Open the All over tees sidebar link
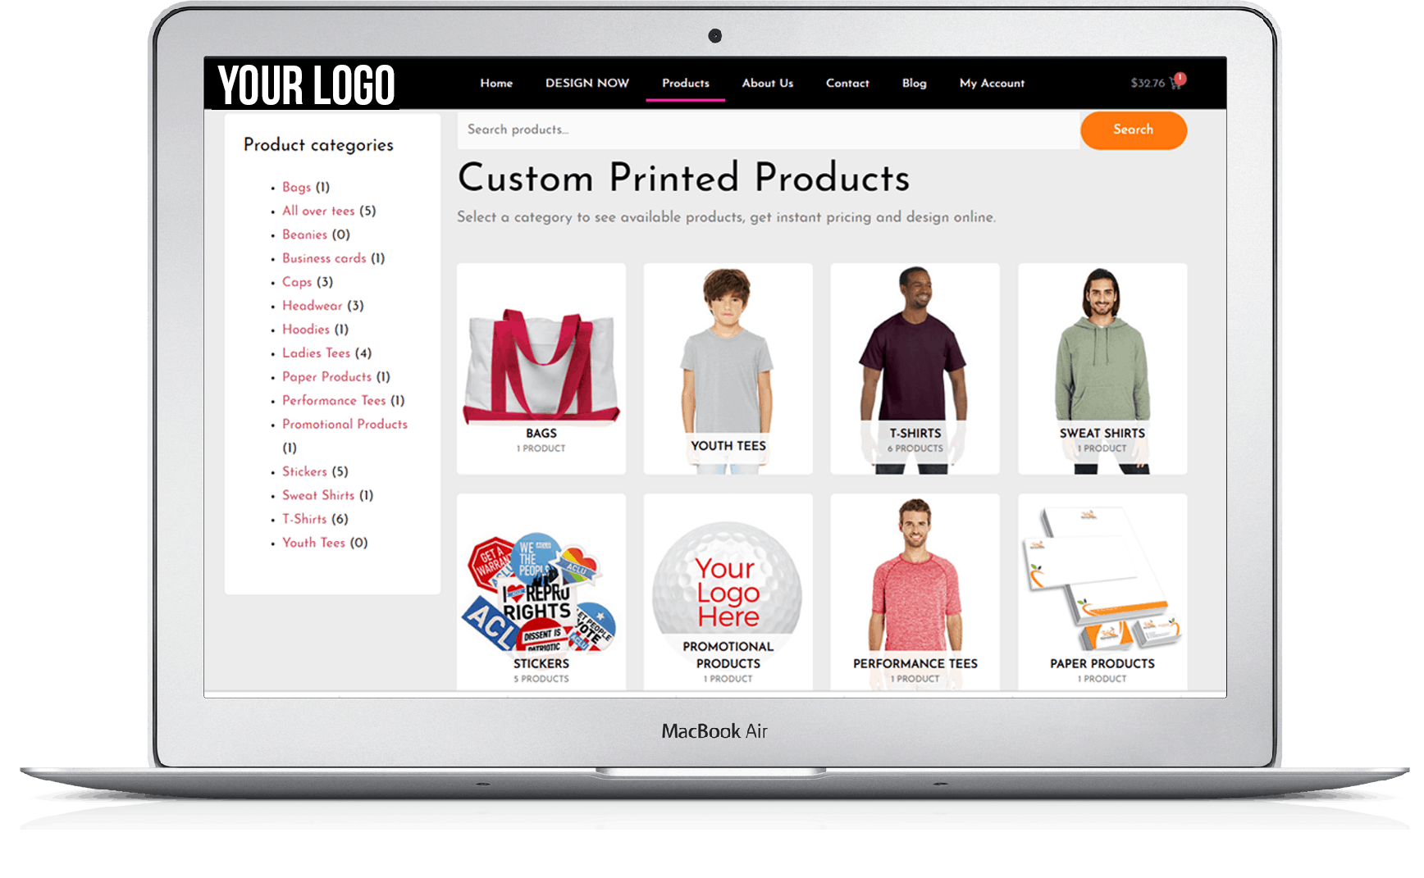The width and height of the screenshot is (1424, 878). tap(318, 211)
